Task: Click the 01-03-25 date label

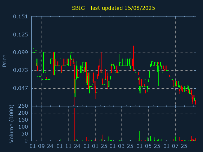Action: click(121, 146)
